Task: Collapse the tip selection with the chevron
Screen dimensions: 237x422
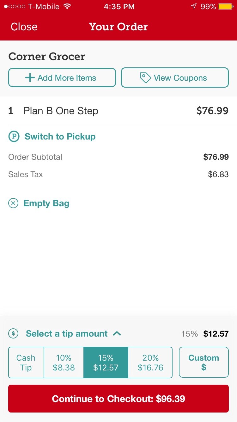Action: coord(117,333)
